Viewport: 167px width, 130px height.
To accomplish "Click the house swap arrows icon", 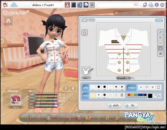I will tap(117, 118).
